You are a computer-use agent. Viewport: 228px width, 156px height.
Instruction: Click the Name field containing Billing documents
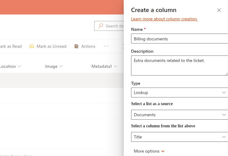point(179,39)
